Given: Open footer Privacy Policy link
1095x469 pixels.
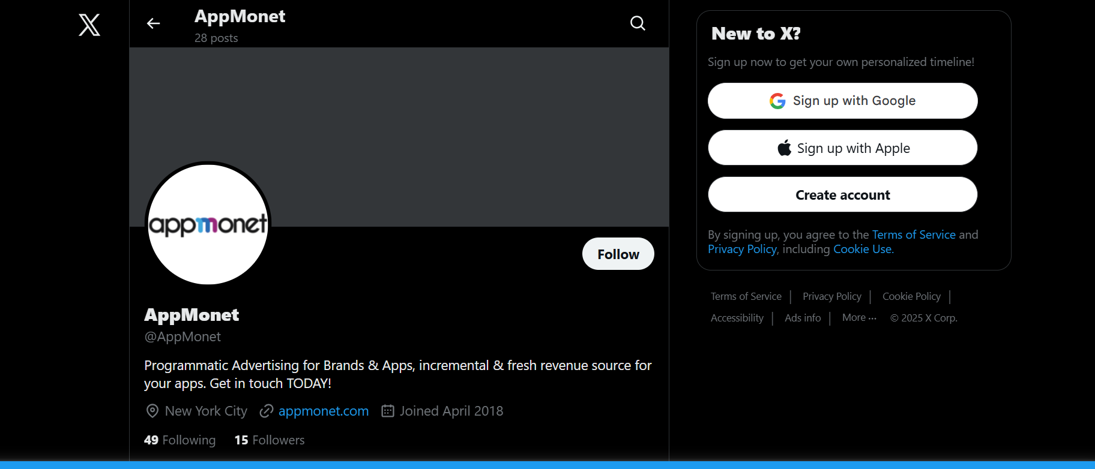Looking at the screenshot, I should click(832, 296).
